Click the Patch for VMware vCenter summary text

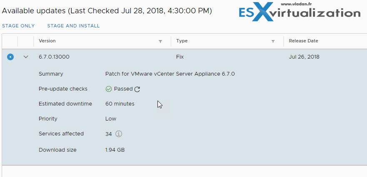(x=170, y=74)
